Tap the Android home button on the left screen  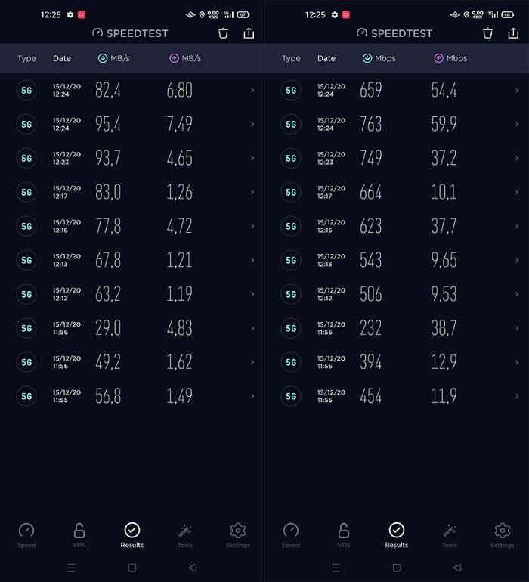point(132,568)
